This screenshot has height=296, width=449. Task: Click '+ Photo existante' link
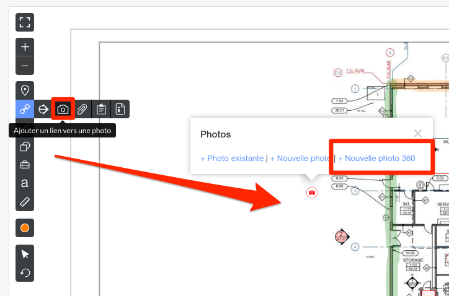232,159
